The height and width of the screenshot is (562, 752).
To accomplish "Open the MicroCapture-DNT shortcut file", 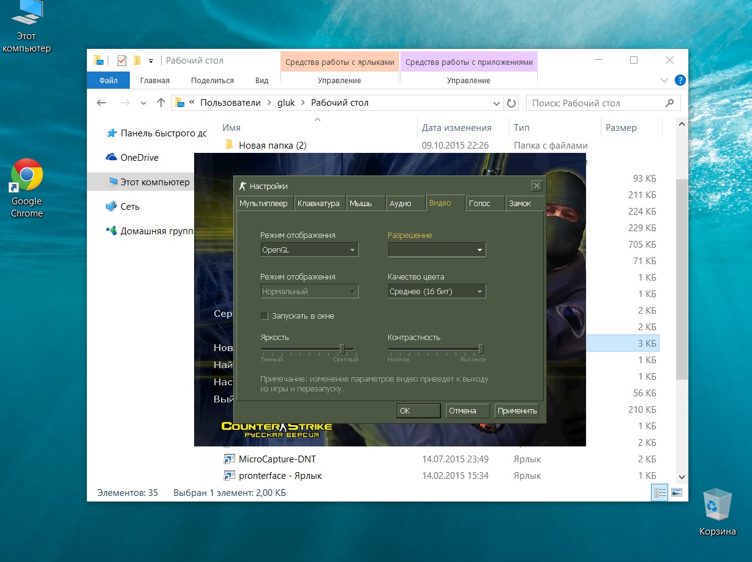I will coord(277,459).
